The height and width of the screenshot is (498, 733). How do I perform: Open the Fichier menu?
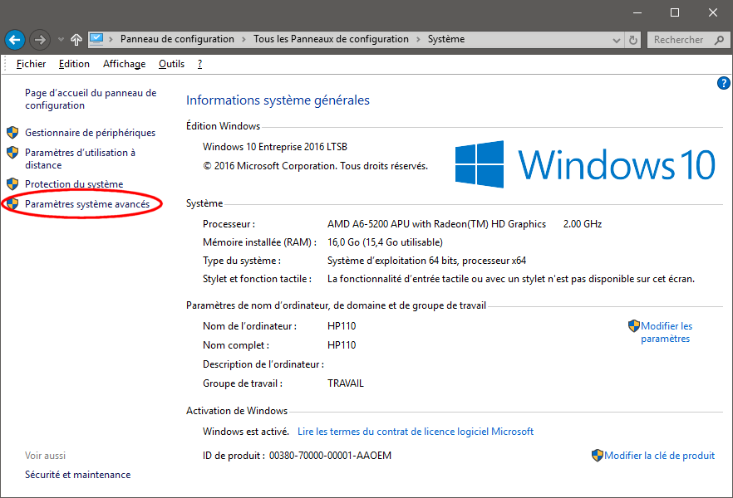31,64
